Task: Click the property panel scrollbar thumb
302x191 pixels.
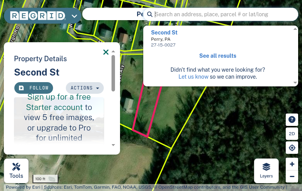Action: point(113,73)
